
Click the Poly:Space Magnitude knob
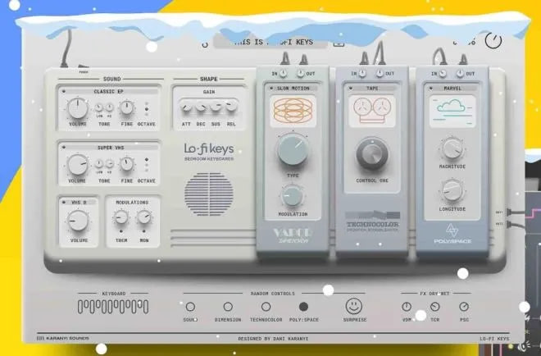pos(452,148)
